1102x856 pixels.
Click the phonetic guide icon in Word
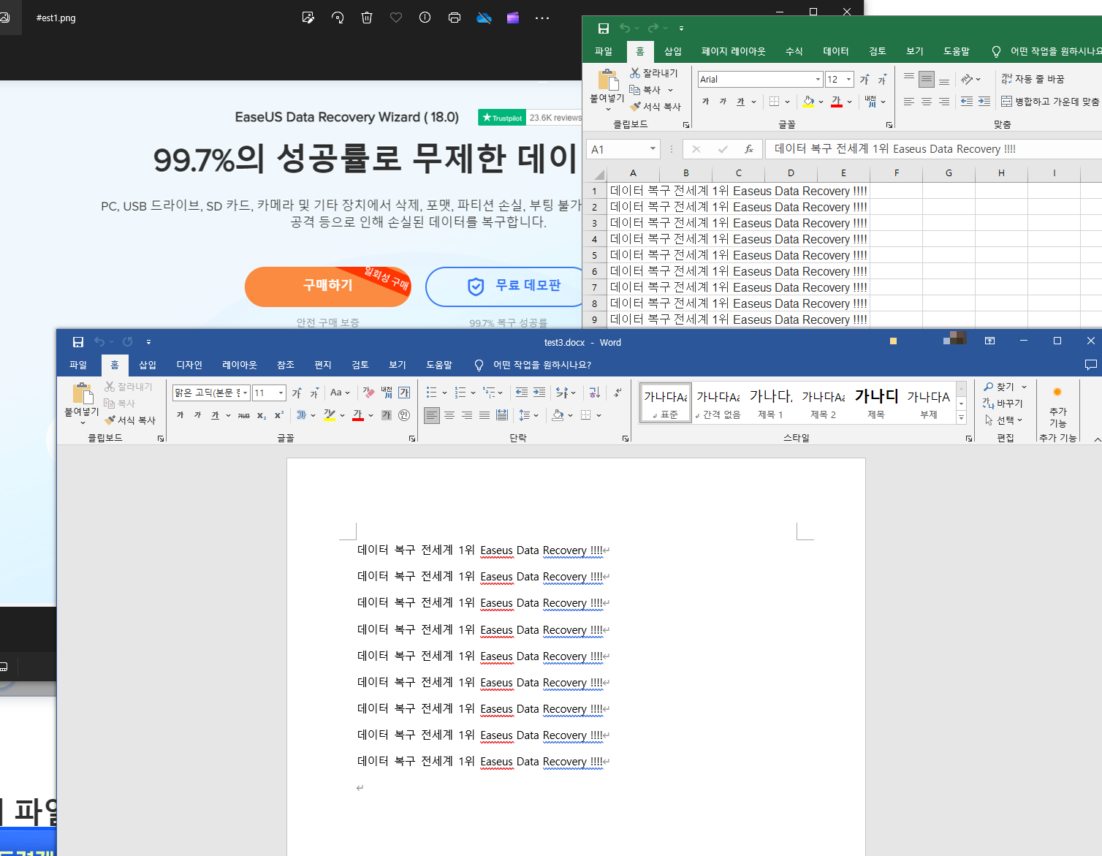click(387, 393)
